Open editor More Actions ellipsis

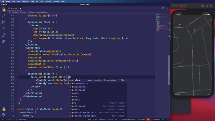pos(167,8)
